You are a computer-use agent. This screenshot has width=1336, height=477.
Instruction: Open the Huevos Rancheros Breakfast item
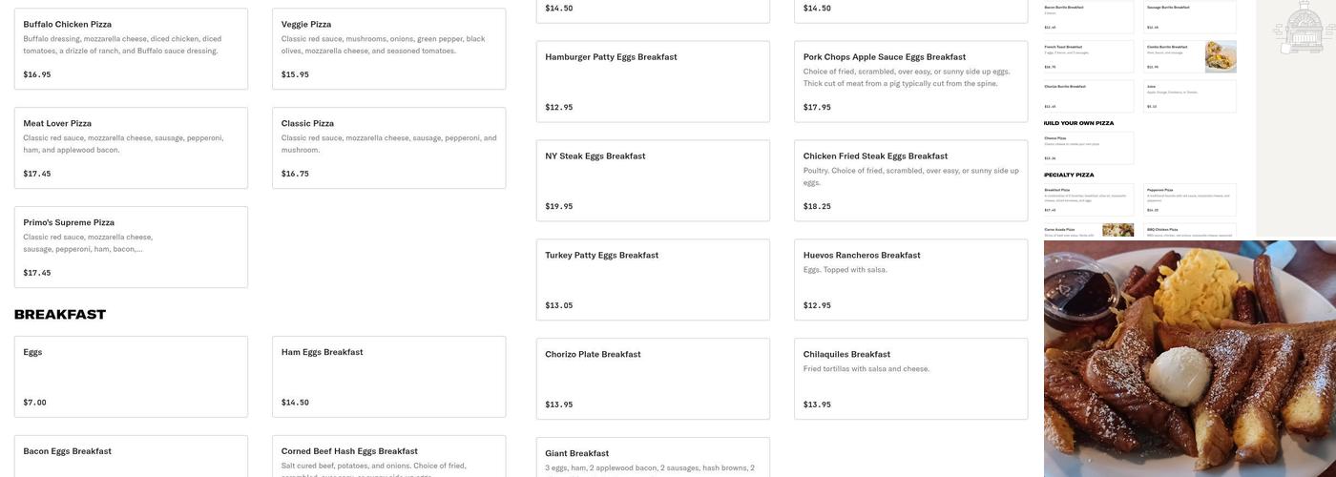pyautogui.click(x=910, y=280)
